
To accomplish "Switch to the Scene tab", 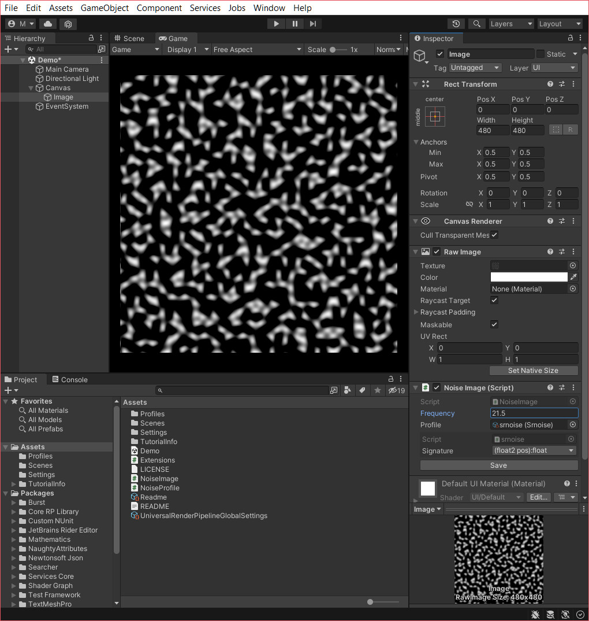I will tap(132, 38).
